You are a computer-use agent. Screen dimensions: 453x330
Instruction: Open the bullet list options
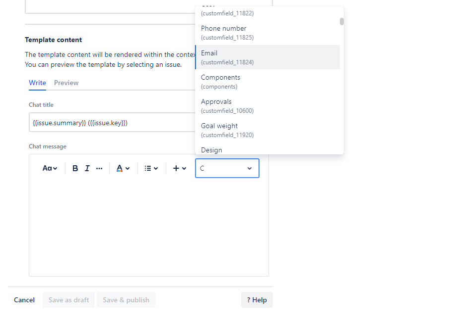pyautogui.click(x=151, y=168)
